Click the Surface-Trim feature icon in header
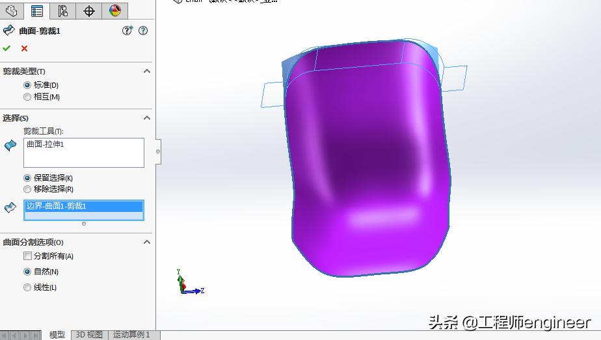Image resolution: width=601 pixels, height=340 pixels. point(9,31)
